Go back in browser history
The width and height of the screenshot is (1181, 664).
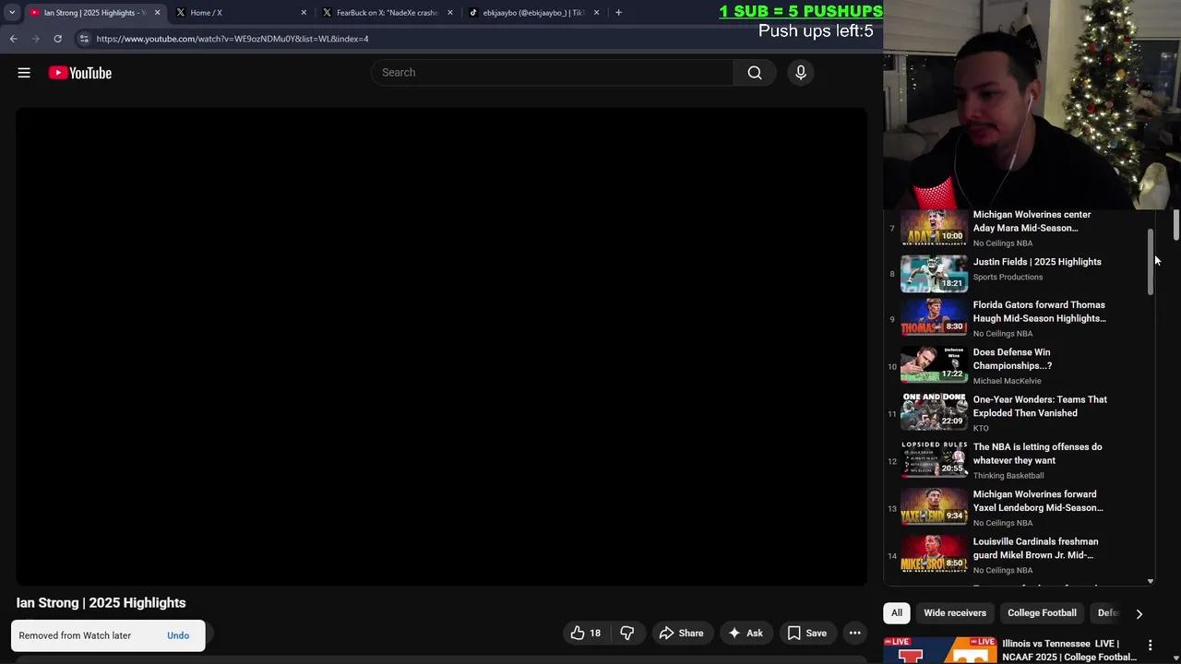[14, 39]
